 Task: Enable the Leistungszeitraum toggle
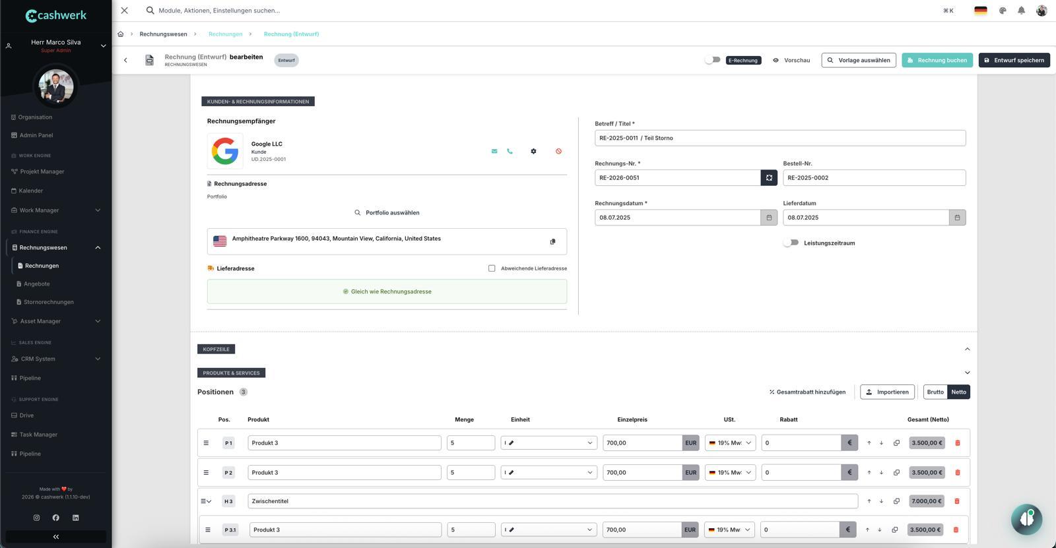point(791,243)
